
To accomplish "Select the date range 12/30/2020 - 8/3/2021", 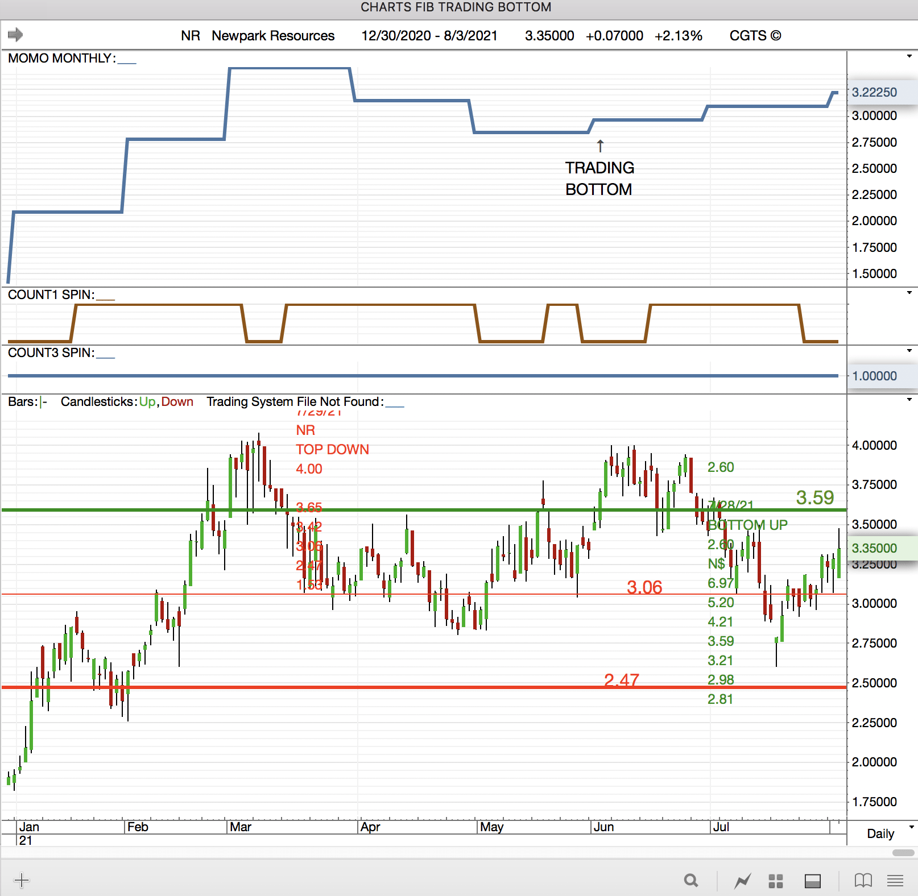I will 429,36.
